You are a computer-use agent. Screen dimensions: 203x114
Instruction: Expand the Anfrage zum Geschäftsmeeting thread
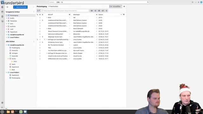click(x=45, y=40)
